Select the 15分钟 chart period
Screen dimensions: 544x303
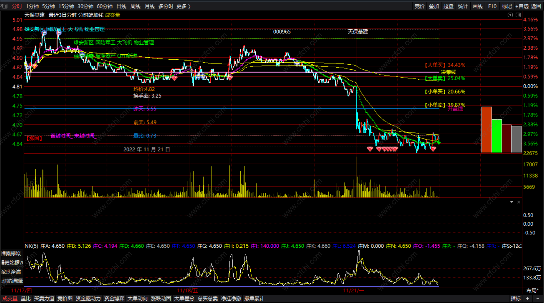pyautogui.click(x=66, y=6)
